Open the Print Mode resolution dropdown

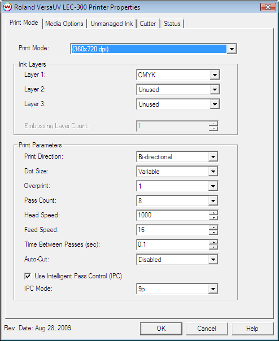tap(154, 49)
